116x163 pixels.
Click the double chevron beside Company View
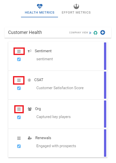[90, 33]
